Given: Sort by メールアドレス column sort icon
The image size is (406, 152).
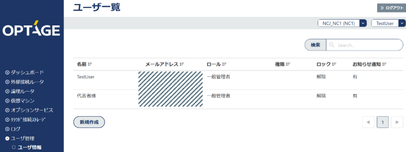Looking at the screenshot, I should 182,64.
